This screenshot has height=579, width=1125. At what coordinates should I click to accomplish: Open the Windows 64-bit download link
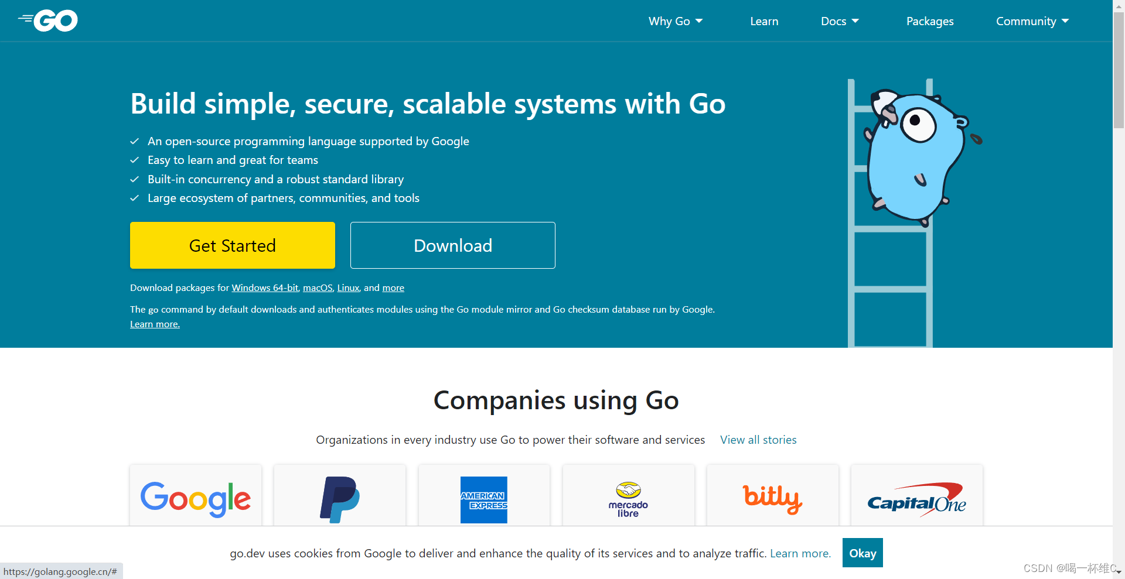264,287
